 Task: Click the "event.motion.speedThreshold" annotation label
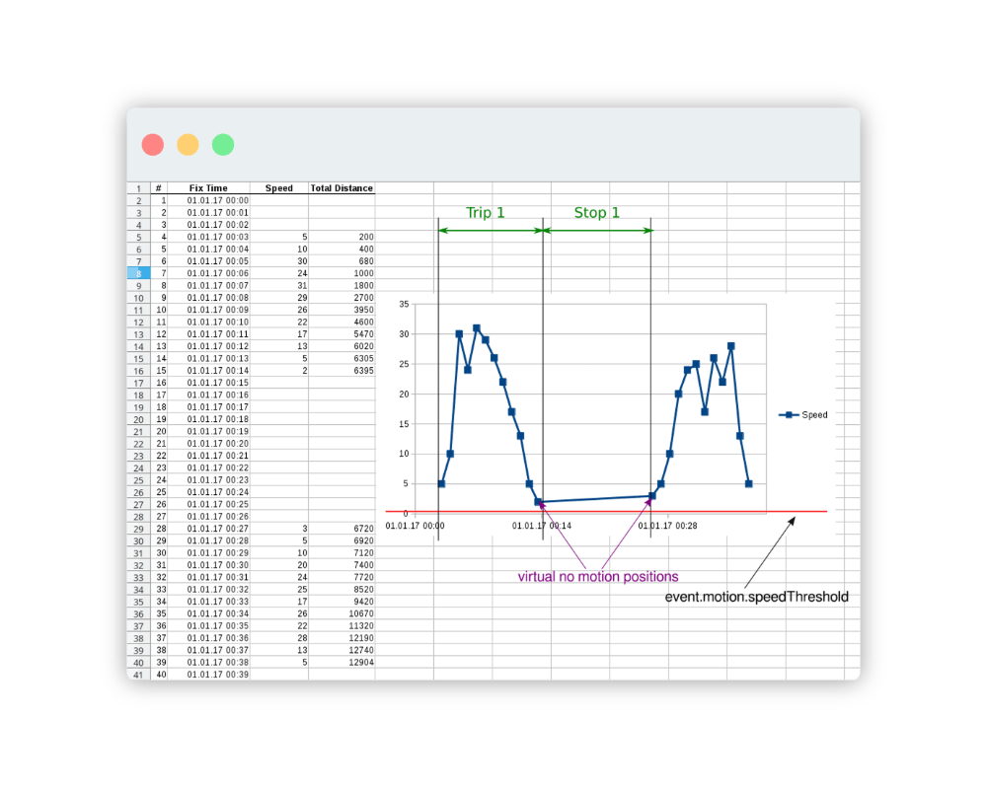coord(756,597)
